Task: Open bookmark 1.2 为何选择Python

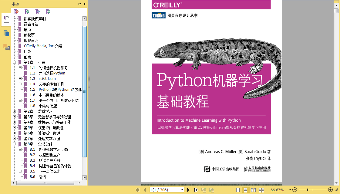Action: point(48,73)
